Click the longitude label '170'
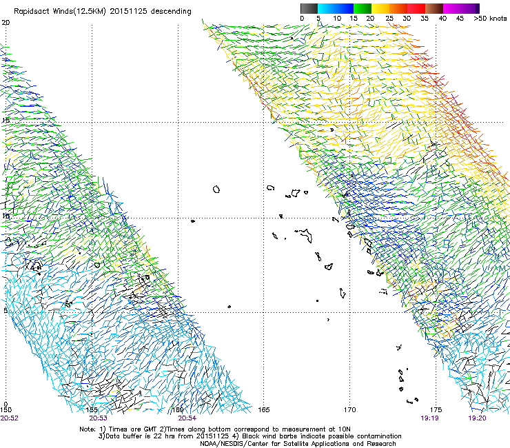This screenshot has width=510, height=448. point(350,410)
